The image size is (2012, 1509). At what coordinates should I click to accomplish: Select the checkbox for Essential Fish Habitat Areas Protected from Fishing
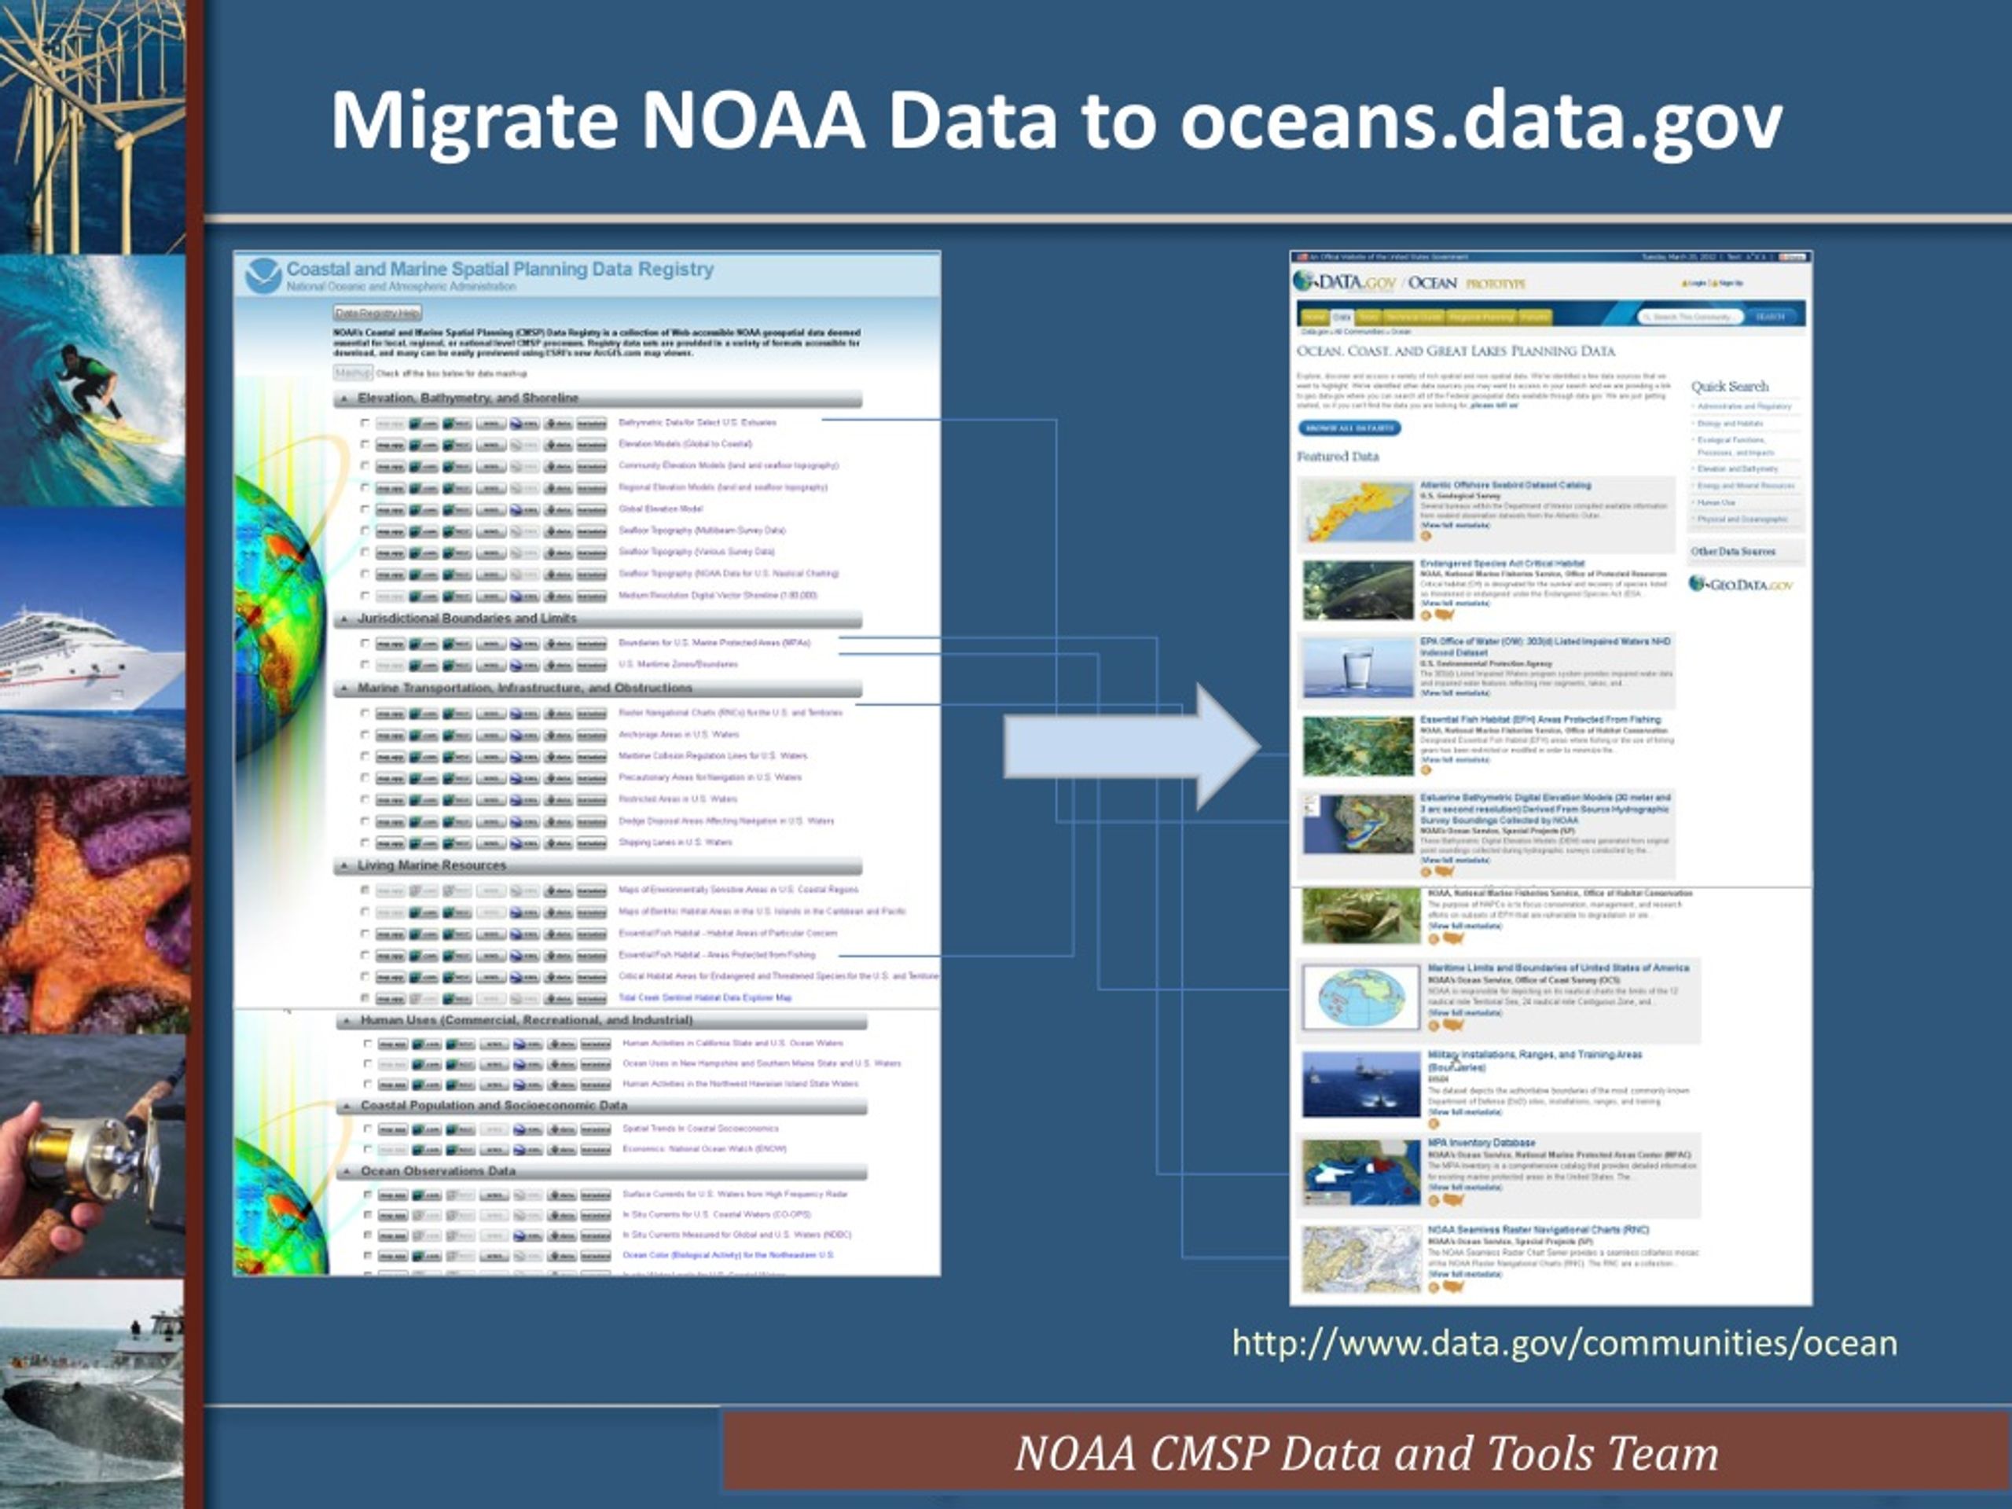coord(365,956)
